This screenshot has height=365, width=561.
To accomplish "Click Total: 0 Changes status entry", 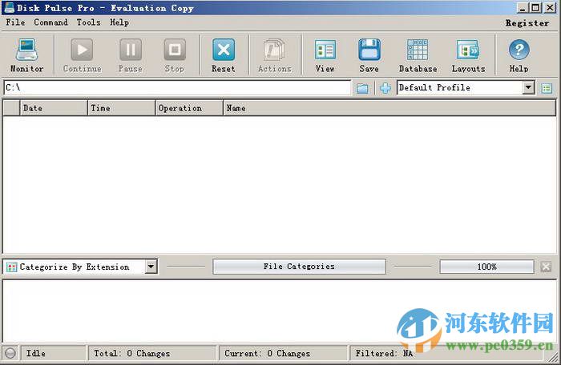I will 131,353.
